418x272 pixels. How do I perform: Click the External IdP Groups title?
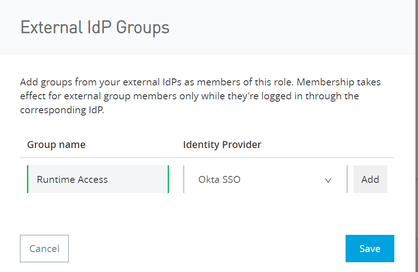click(x=95, y=28)
